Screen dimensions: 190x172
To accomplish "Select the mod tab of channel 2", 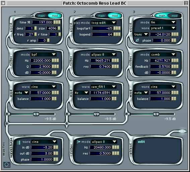I will [115, 16].
